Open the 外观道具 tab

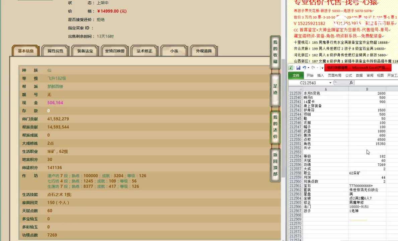coord(204,51)
